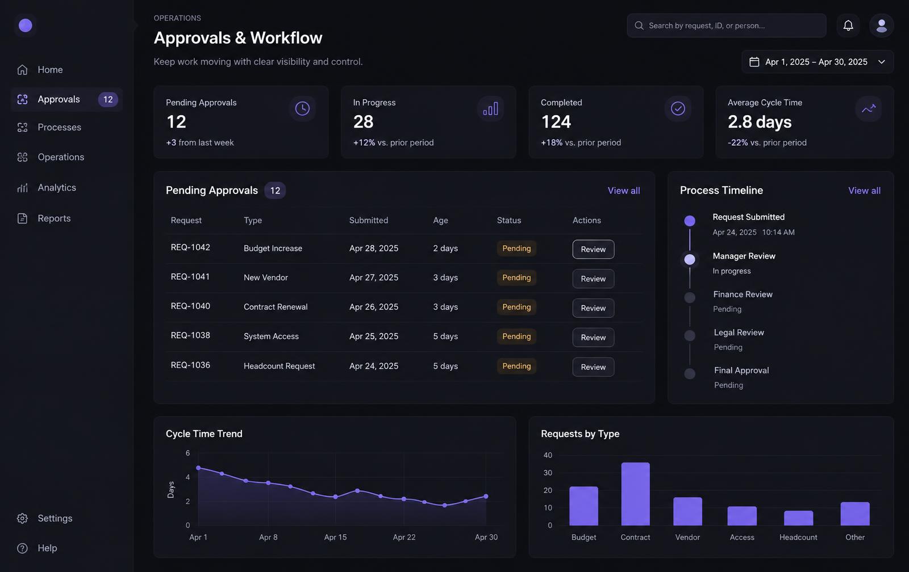This screenshot has width=909, height=572.
Task: Select Approvals in the sidebar
Action: pyautogui.click(x=67, y=99)
